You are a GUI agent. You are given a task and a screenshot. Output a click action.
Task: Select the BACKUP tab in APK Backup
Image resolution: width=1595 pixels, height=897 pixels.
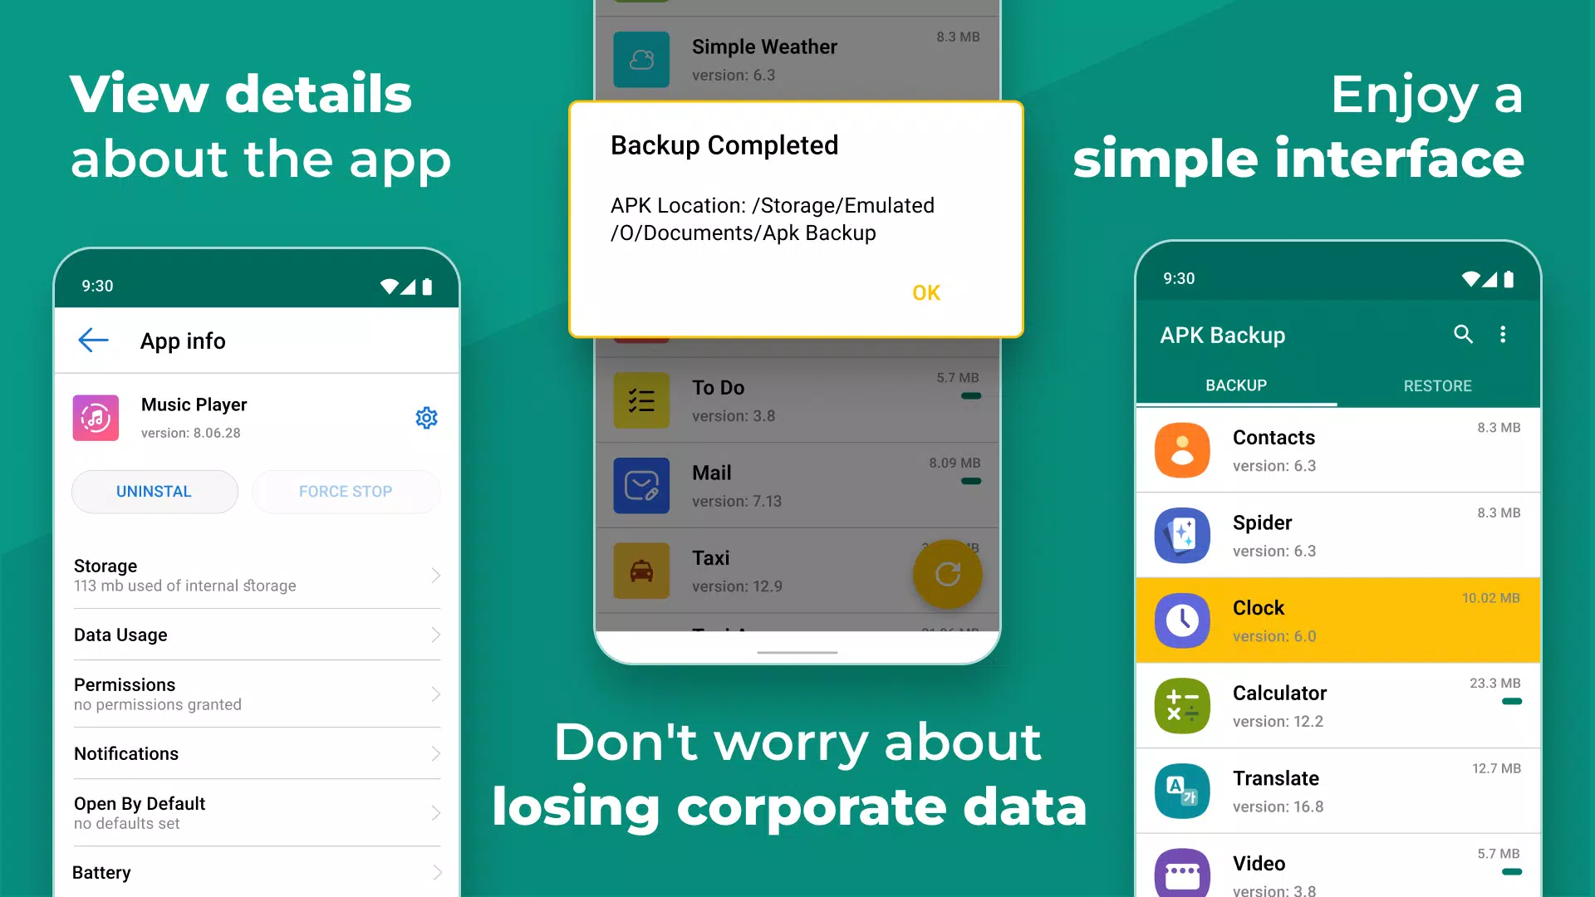[x=1235, y=385]
